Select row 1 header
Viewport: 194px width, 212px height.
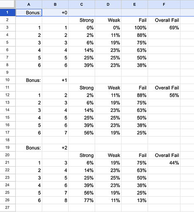(x=8, y=12)
